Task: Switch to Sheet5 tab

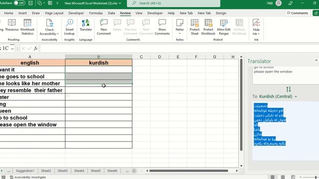Action: [96, 171]
